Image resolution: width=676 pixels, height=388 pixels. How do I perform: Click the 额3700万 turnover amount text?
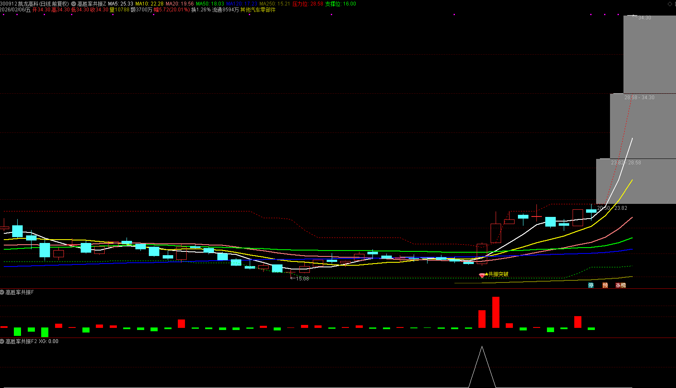[142, 10]
